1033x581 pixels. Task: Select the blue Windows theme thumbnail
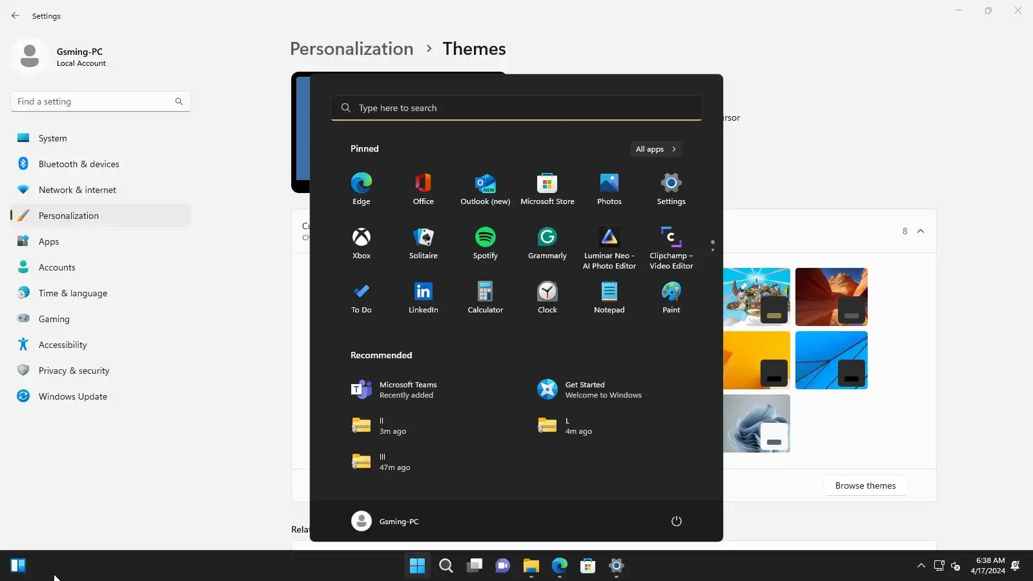pos(832,360)
